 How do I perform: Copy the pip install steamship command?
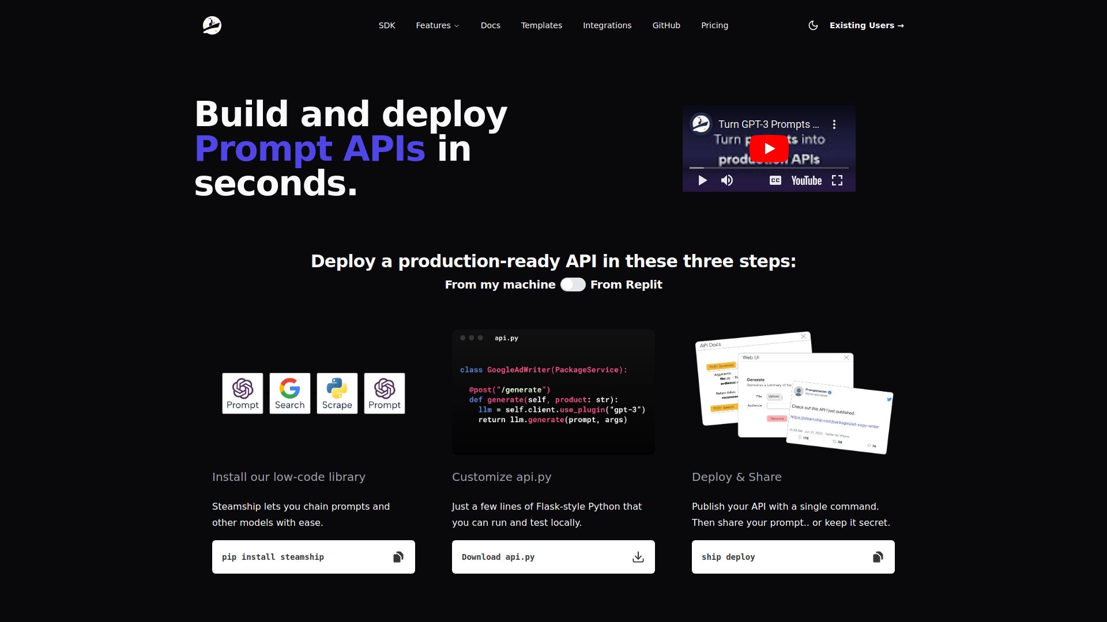click(398, 557)
